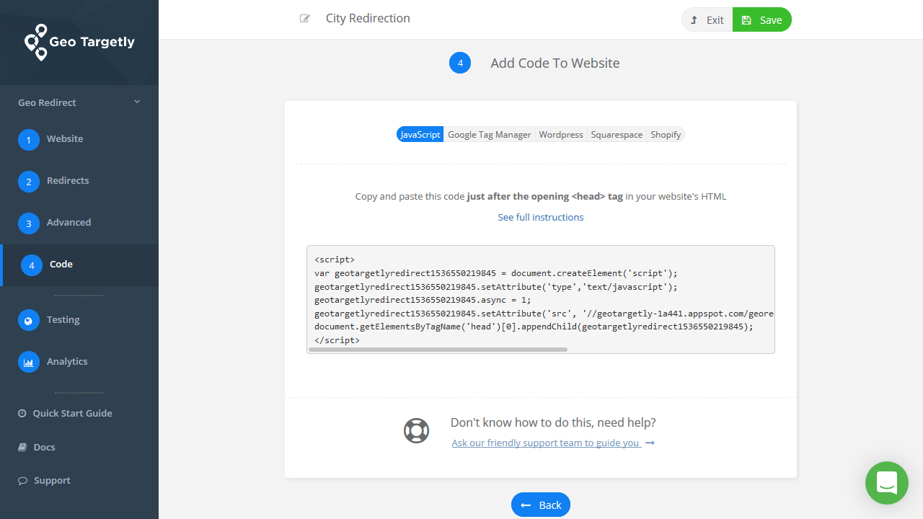Click the pencil edit icon beside City Redirection
923x519 pixels.
point(305,19)
